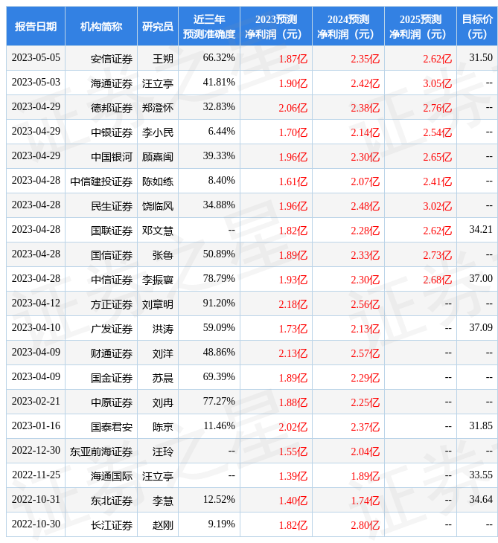This screenshot has height=543, width=498.
Task: Click the 2023预测净利润 column header
Action: (x=276, y=26)
